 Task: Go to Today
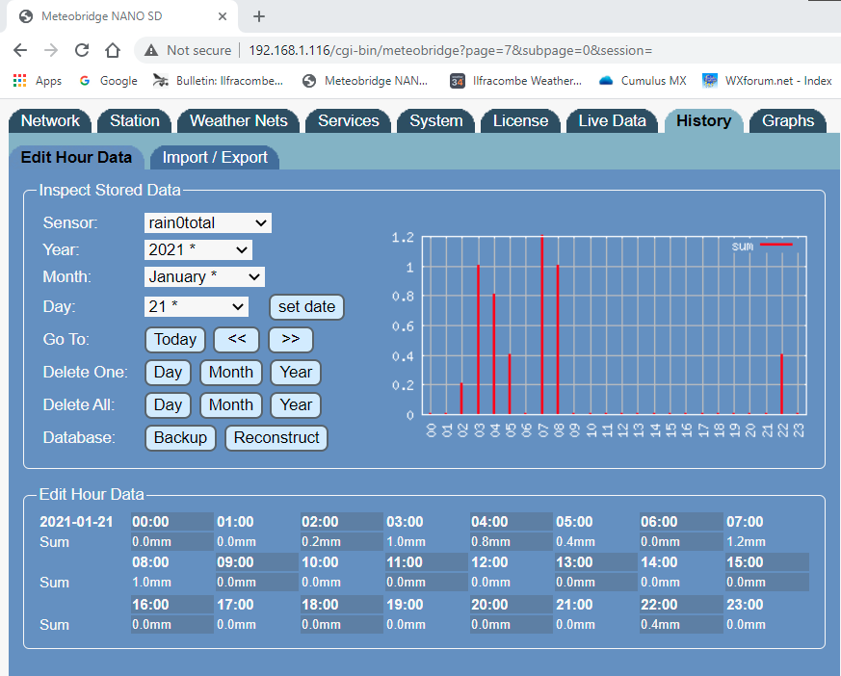click(175, 339)
